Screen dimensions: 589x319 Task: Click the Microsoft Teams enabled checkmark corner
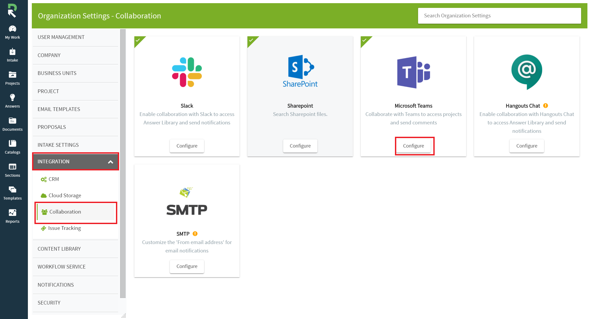point(364,40)
